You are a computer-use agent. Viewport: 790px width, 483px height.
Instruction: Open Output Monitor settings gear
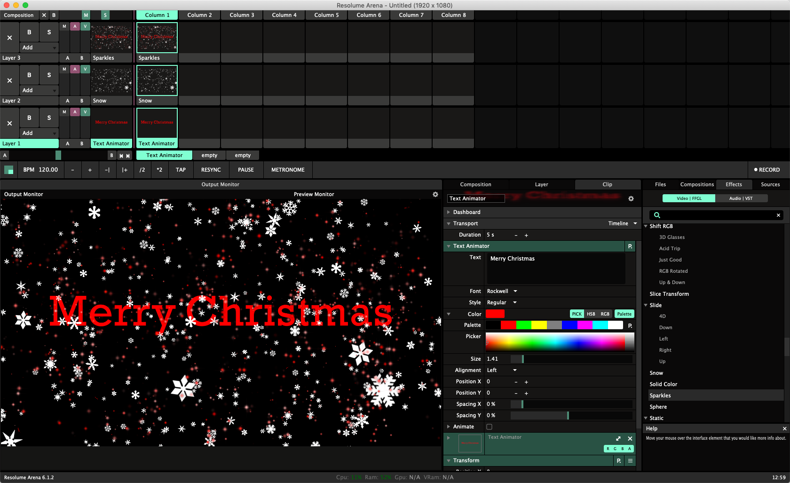point(435,194)
